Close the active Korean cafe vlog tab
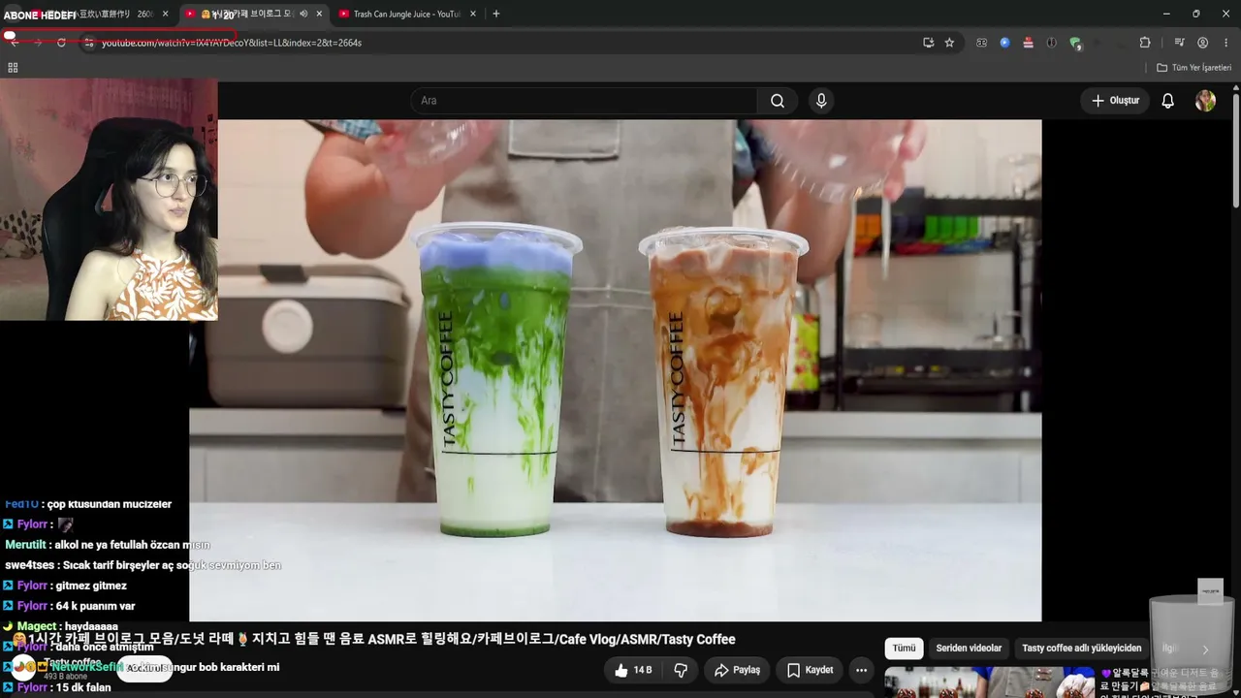The image size is (1241, 698). point(319,15)
